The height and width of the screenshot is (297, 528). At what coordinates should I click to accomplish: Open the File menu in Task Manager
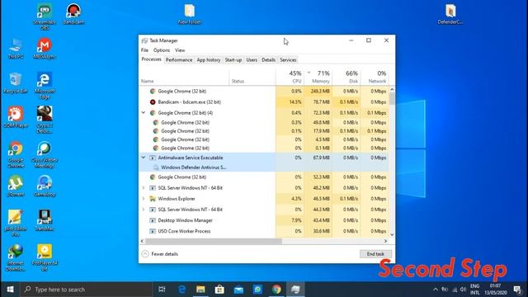[145, 50]
